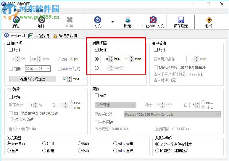Enable 允许 checkbox under 用户活动
This screenshot has height=161, width=229.
[156, 50]
